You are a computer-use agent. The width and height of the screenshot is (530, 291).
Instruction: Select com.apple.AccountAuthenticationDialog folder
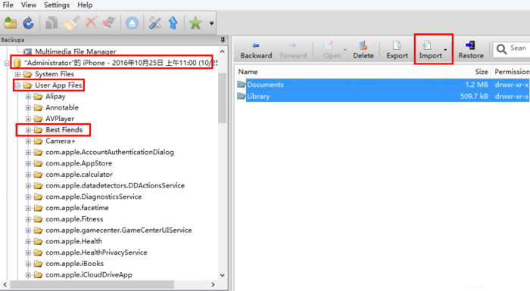coord(110,152)
